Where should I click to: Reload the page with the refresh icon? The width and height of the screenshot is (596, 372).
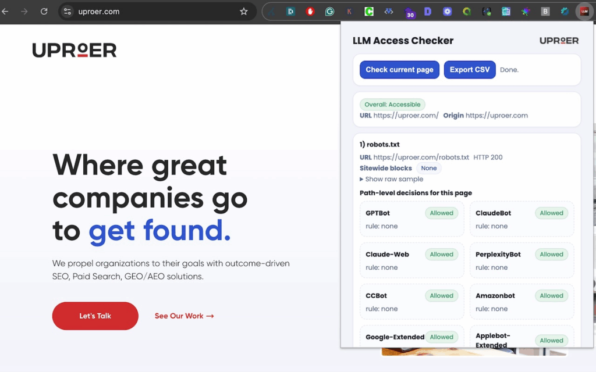click(x=44, y=12)
